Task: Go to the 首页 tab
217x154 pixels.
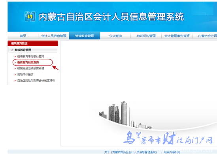Action: (x=23, y=36)
